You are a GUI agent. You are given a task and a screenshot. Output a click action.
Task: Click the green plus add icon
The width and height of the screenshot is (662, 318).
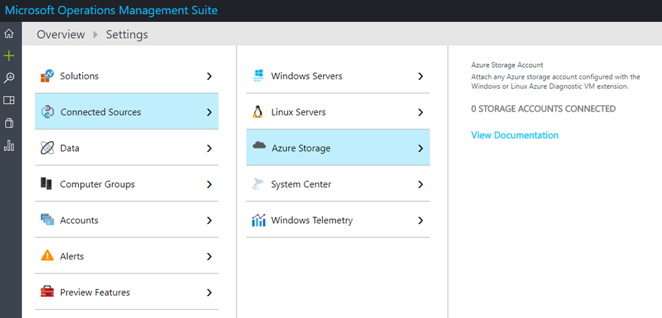point(9,56)
